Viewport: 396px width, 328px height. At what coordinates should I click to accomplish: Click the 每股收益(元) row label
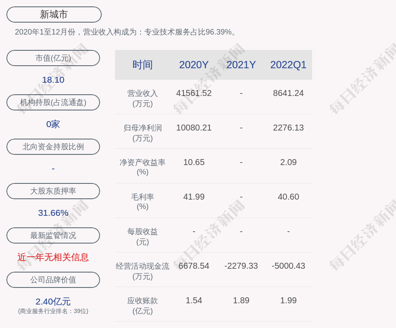[x=143, y=237]
